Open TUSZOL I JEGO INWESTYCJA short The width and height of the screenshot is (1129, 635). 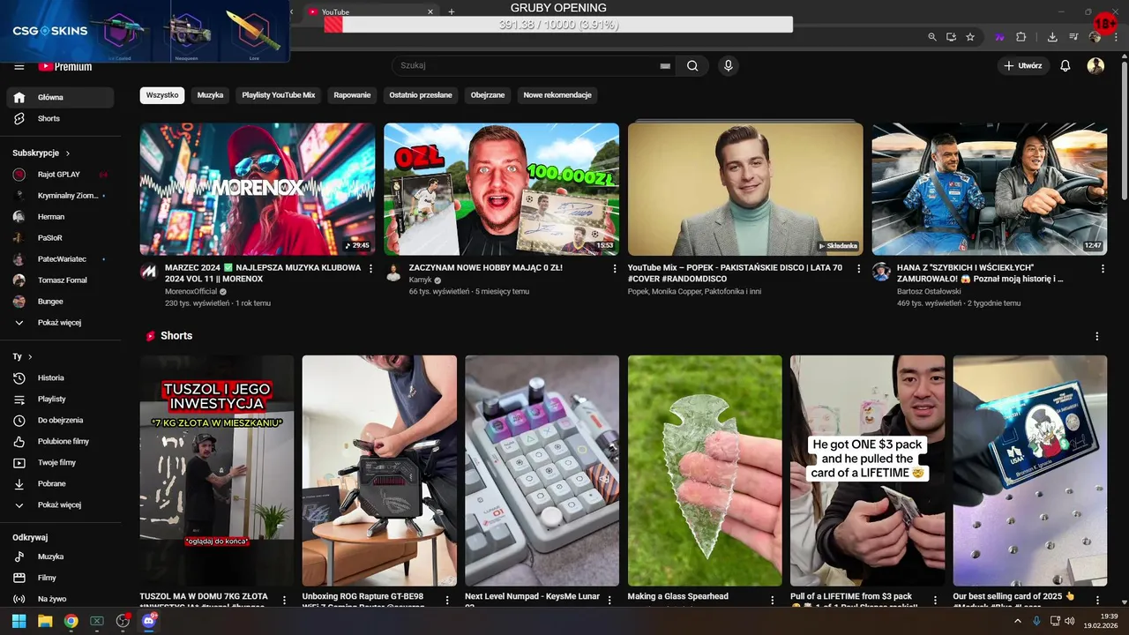point(217,471)
